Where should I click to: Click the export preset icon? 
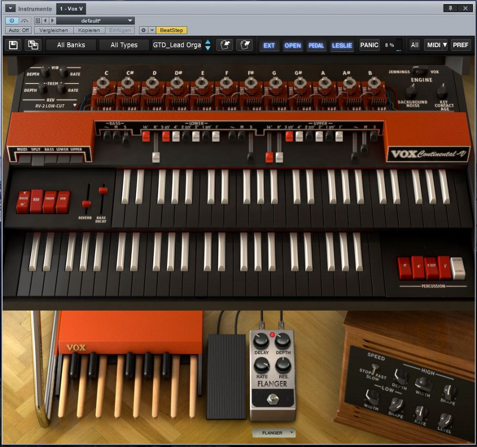tap(245, 45)
